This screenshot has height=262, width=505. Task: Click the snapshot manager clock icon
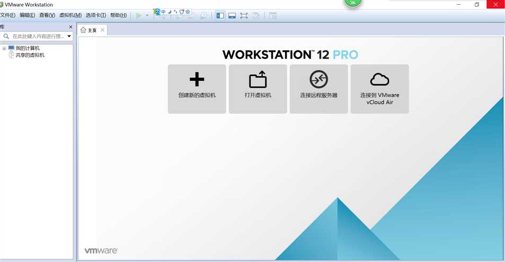click(x=203, y=15)
